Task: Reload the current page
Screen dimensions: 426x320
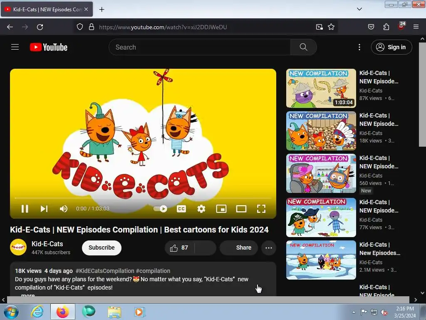Action: [x=40, y=27]
